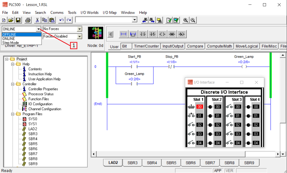Toggle Slot 3 input 02 switch
This screenshot has width=287, height=173.
click(229, 125)
